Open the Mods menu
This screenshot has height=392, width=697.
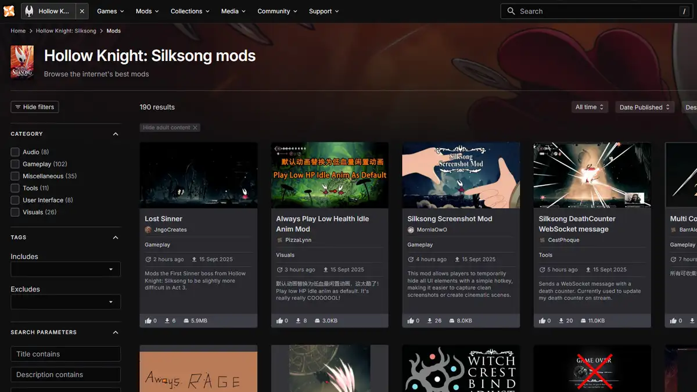point(147,11)
